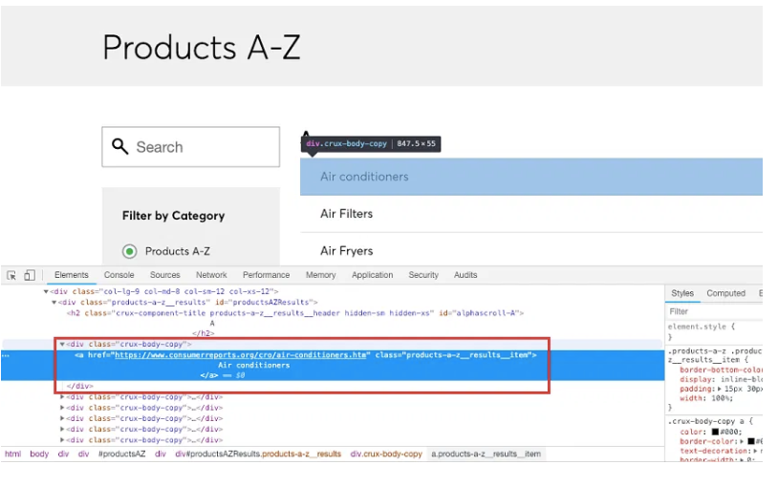Image resolution: width=778 pixels, height=486 pixels.
Task: Open the Computed styles tab
Action: [725, 293]
